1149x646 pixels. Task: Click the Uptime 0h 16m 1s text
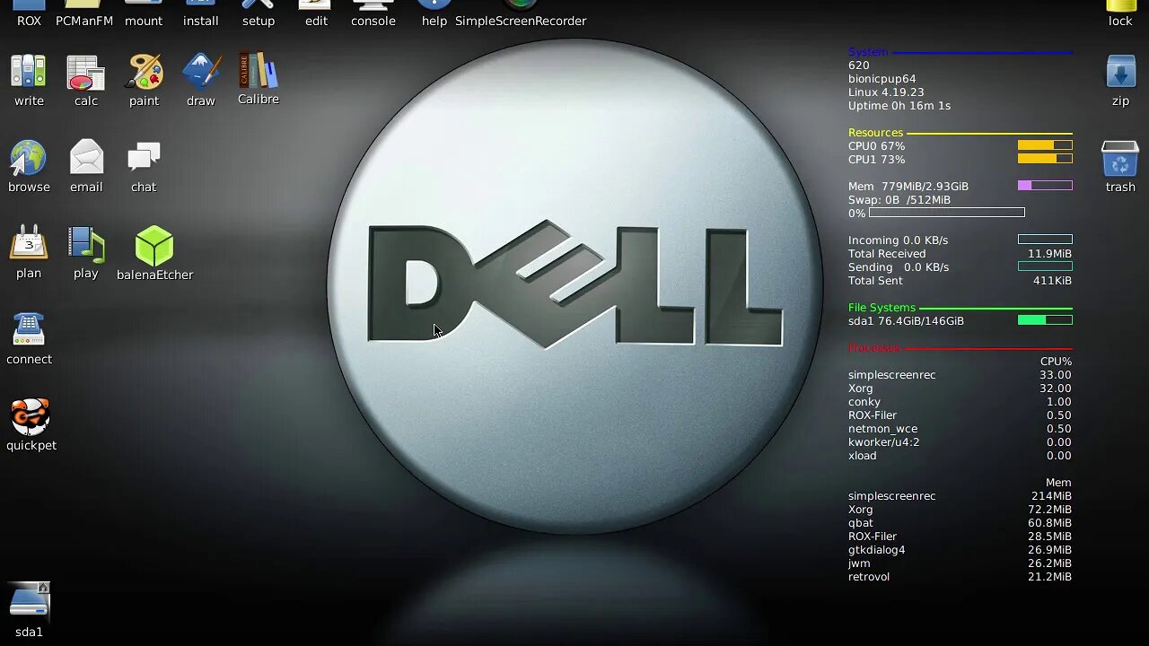point(899,106)
